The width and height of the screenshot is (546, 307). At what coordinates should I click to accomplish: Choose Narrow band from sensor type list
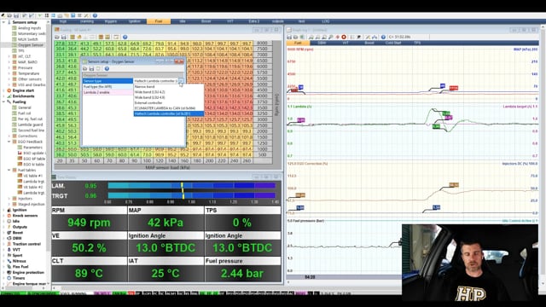[x=144, y=87]
